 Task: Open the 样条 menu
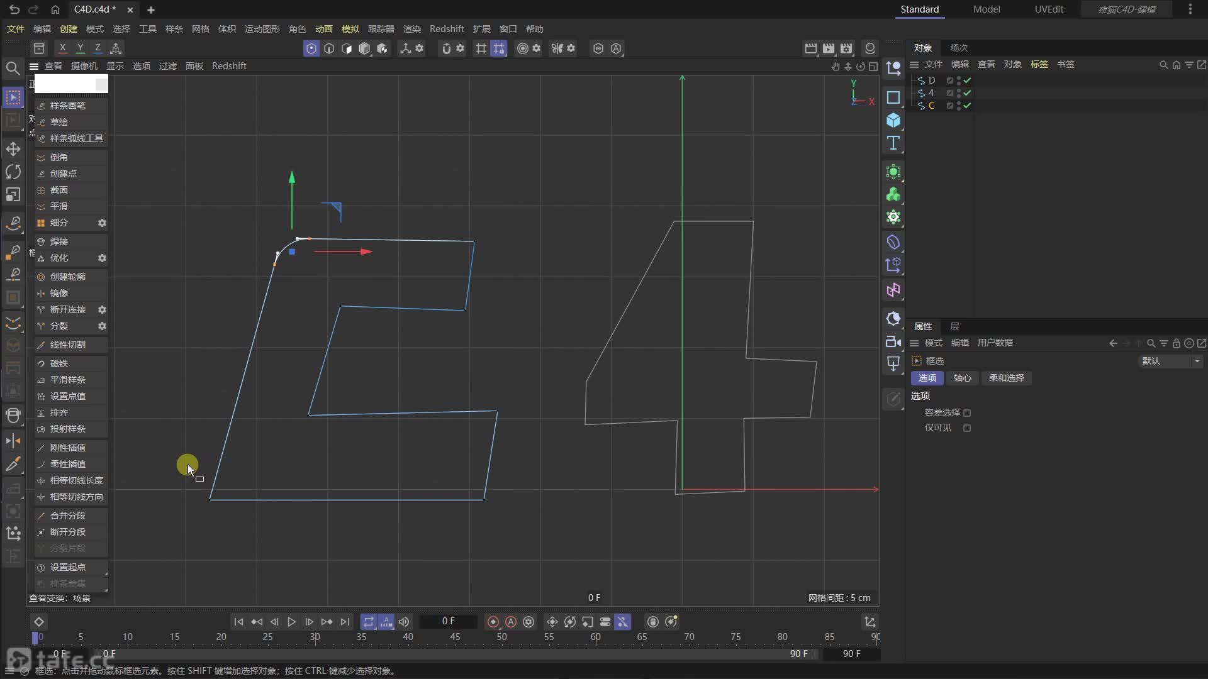[174, 29]
